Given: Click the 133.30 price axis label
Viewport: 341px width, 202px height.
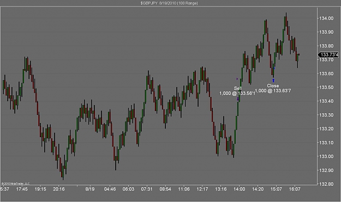Looking at the screenshot, I should click(x=326, y=115).
